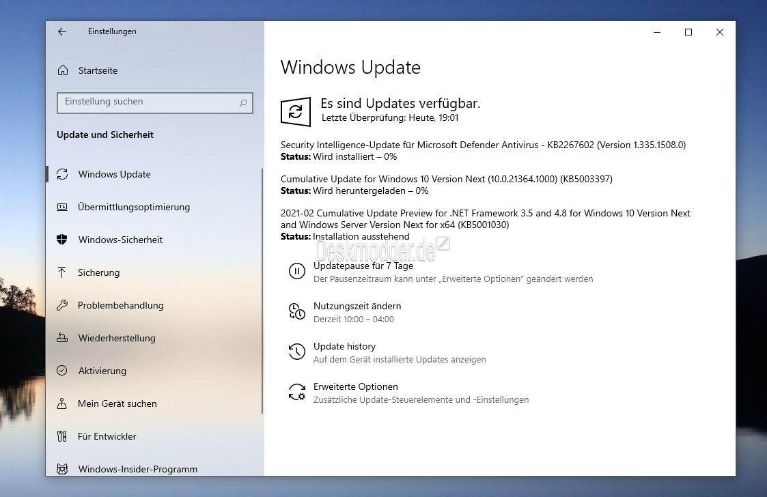Click the Windows Update page title
This screenshot has width=767, height=497.
point(350,68)
